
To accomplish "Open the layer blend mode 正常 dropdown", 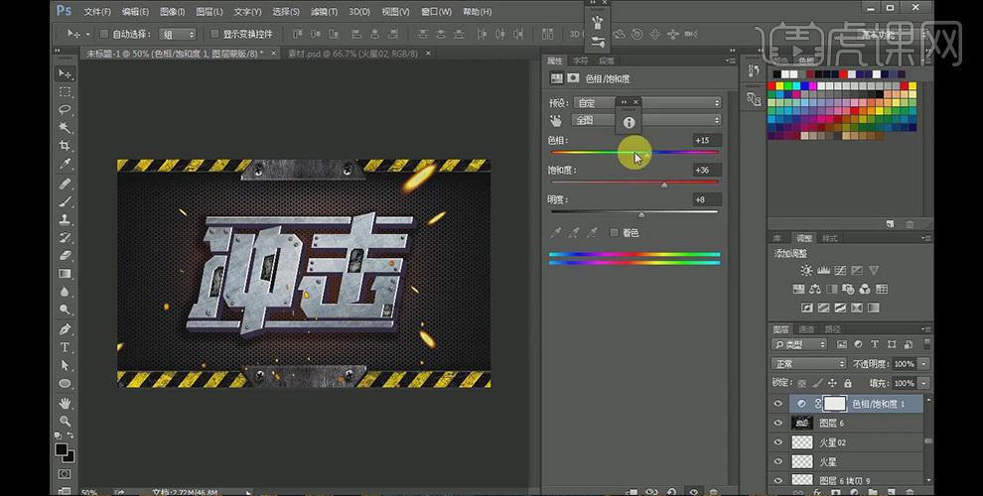I will click(x=808, y=364).
